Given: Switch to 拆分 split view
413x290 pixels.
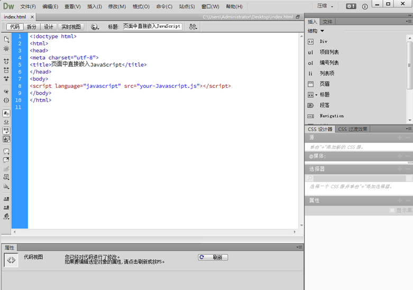Looking at the screenshot, I should click(32, 26).
